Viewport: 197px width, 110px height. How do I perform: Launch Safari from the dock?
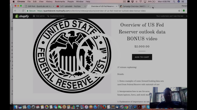click(29, 107)
